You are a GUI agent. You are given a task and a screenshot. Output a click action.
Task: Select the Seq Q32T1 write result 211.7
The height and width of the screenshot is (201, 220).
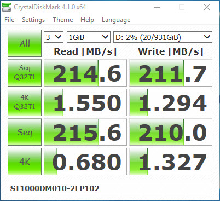[x=171, y=73]
